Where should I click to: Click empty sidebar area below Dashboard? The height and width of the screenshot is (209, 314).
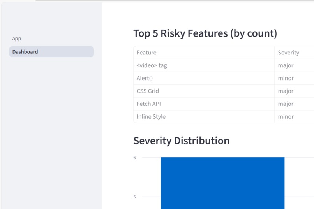(x=51, y=130)
